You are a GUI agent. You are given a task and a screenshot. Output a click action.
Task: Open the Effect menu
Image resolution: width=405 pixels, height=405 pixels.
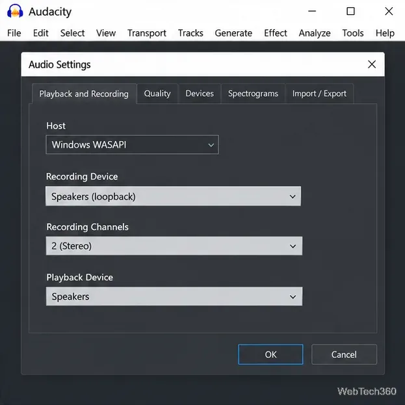tap(276, 33)
